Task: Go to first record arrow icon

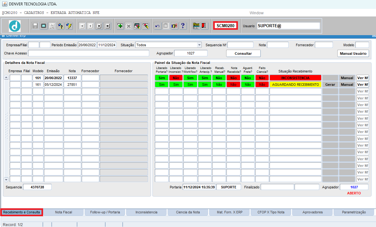Action: tap(82, 26)
